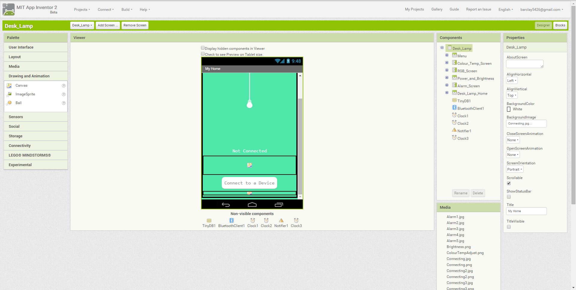Screen dimensions: 576x290
Task: Expand the Alarm_Screen component node
Action: [447, 85]
